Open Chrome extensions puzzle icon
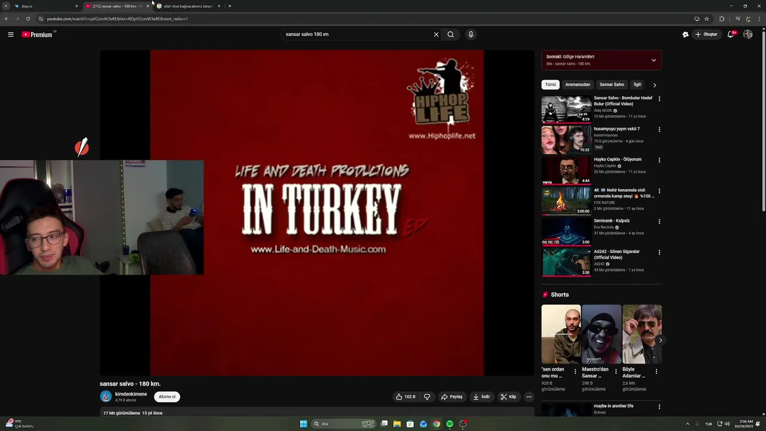The image size is (766, 431). (x=722, y=19)
